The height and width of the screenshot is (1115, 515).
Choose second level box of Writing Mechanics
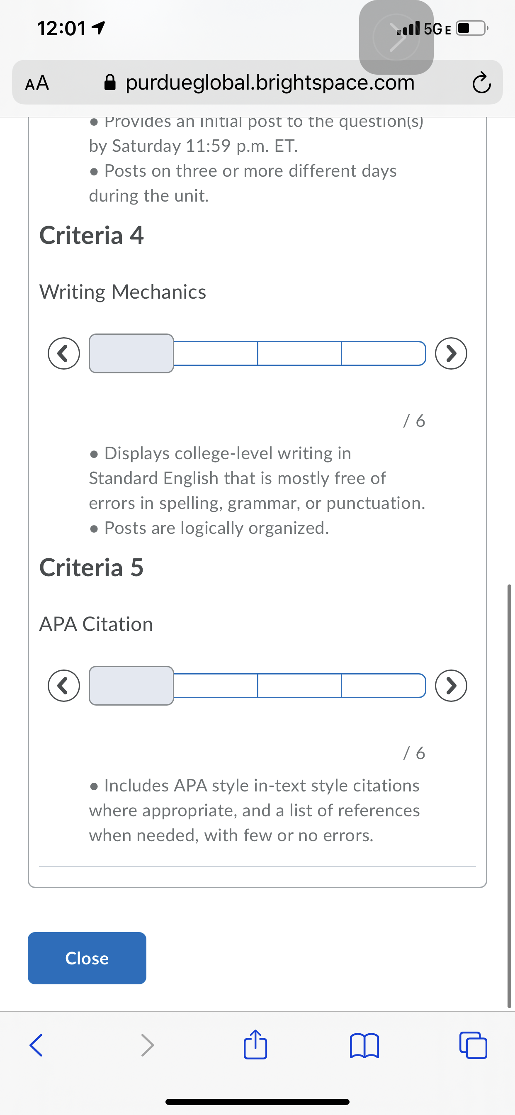click(x=216, y=354)
